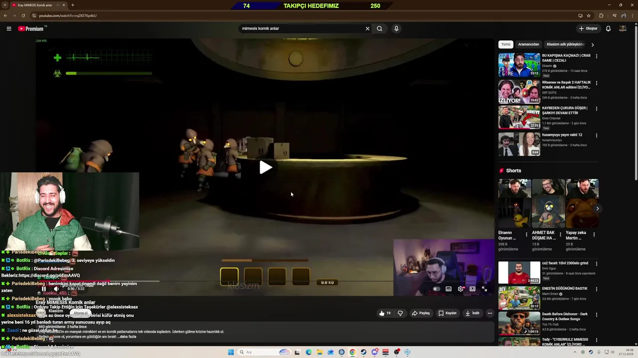This screenshot has height=358, width=638.
Task: Reload the page with the refresh icon
Action: (23, 15)
